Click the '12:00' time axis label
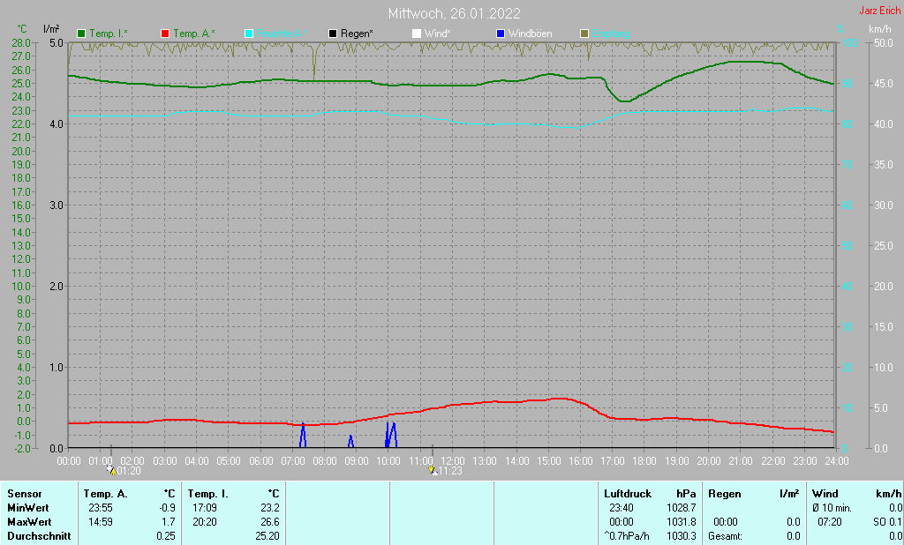 pyautogui.click(x=453, y=461)
